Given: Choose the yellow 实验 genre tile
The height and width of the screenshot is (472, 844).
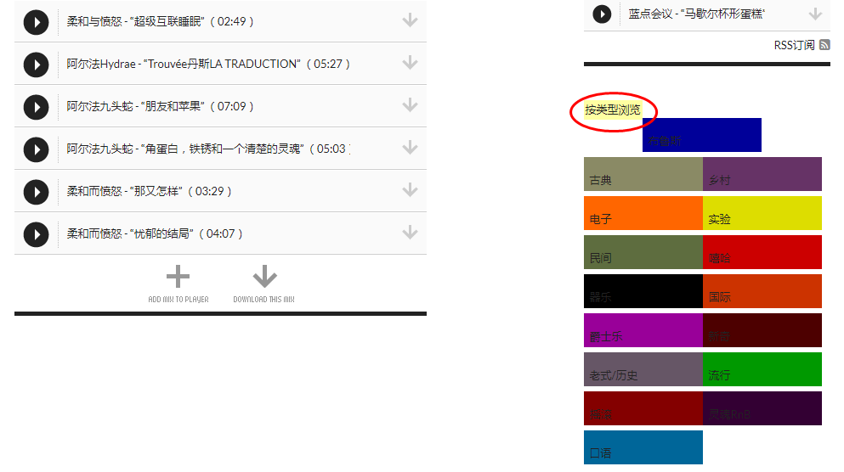Looking at the screenshot, I should (762, 213).
